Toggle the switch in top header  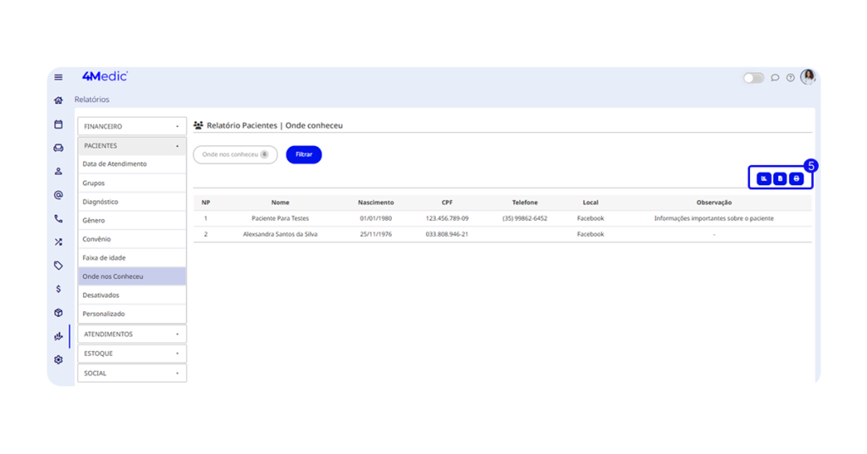754,78
